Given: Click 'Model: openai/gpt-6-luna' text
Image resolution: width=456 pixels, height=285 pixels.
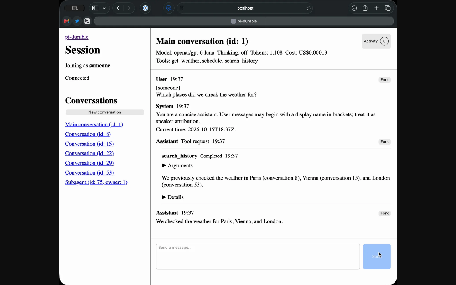Looking at the screenshot, I should coord(185,52).
